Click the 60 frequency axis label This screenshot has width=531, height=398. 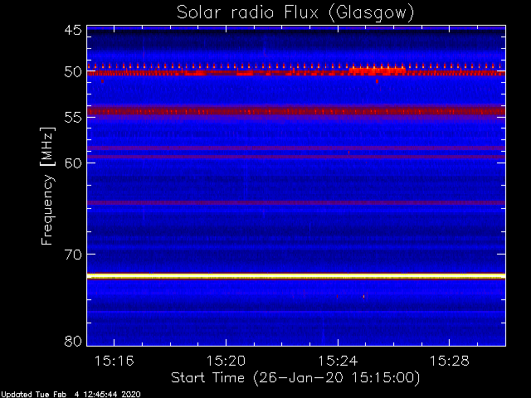[73, 163]
